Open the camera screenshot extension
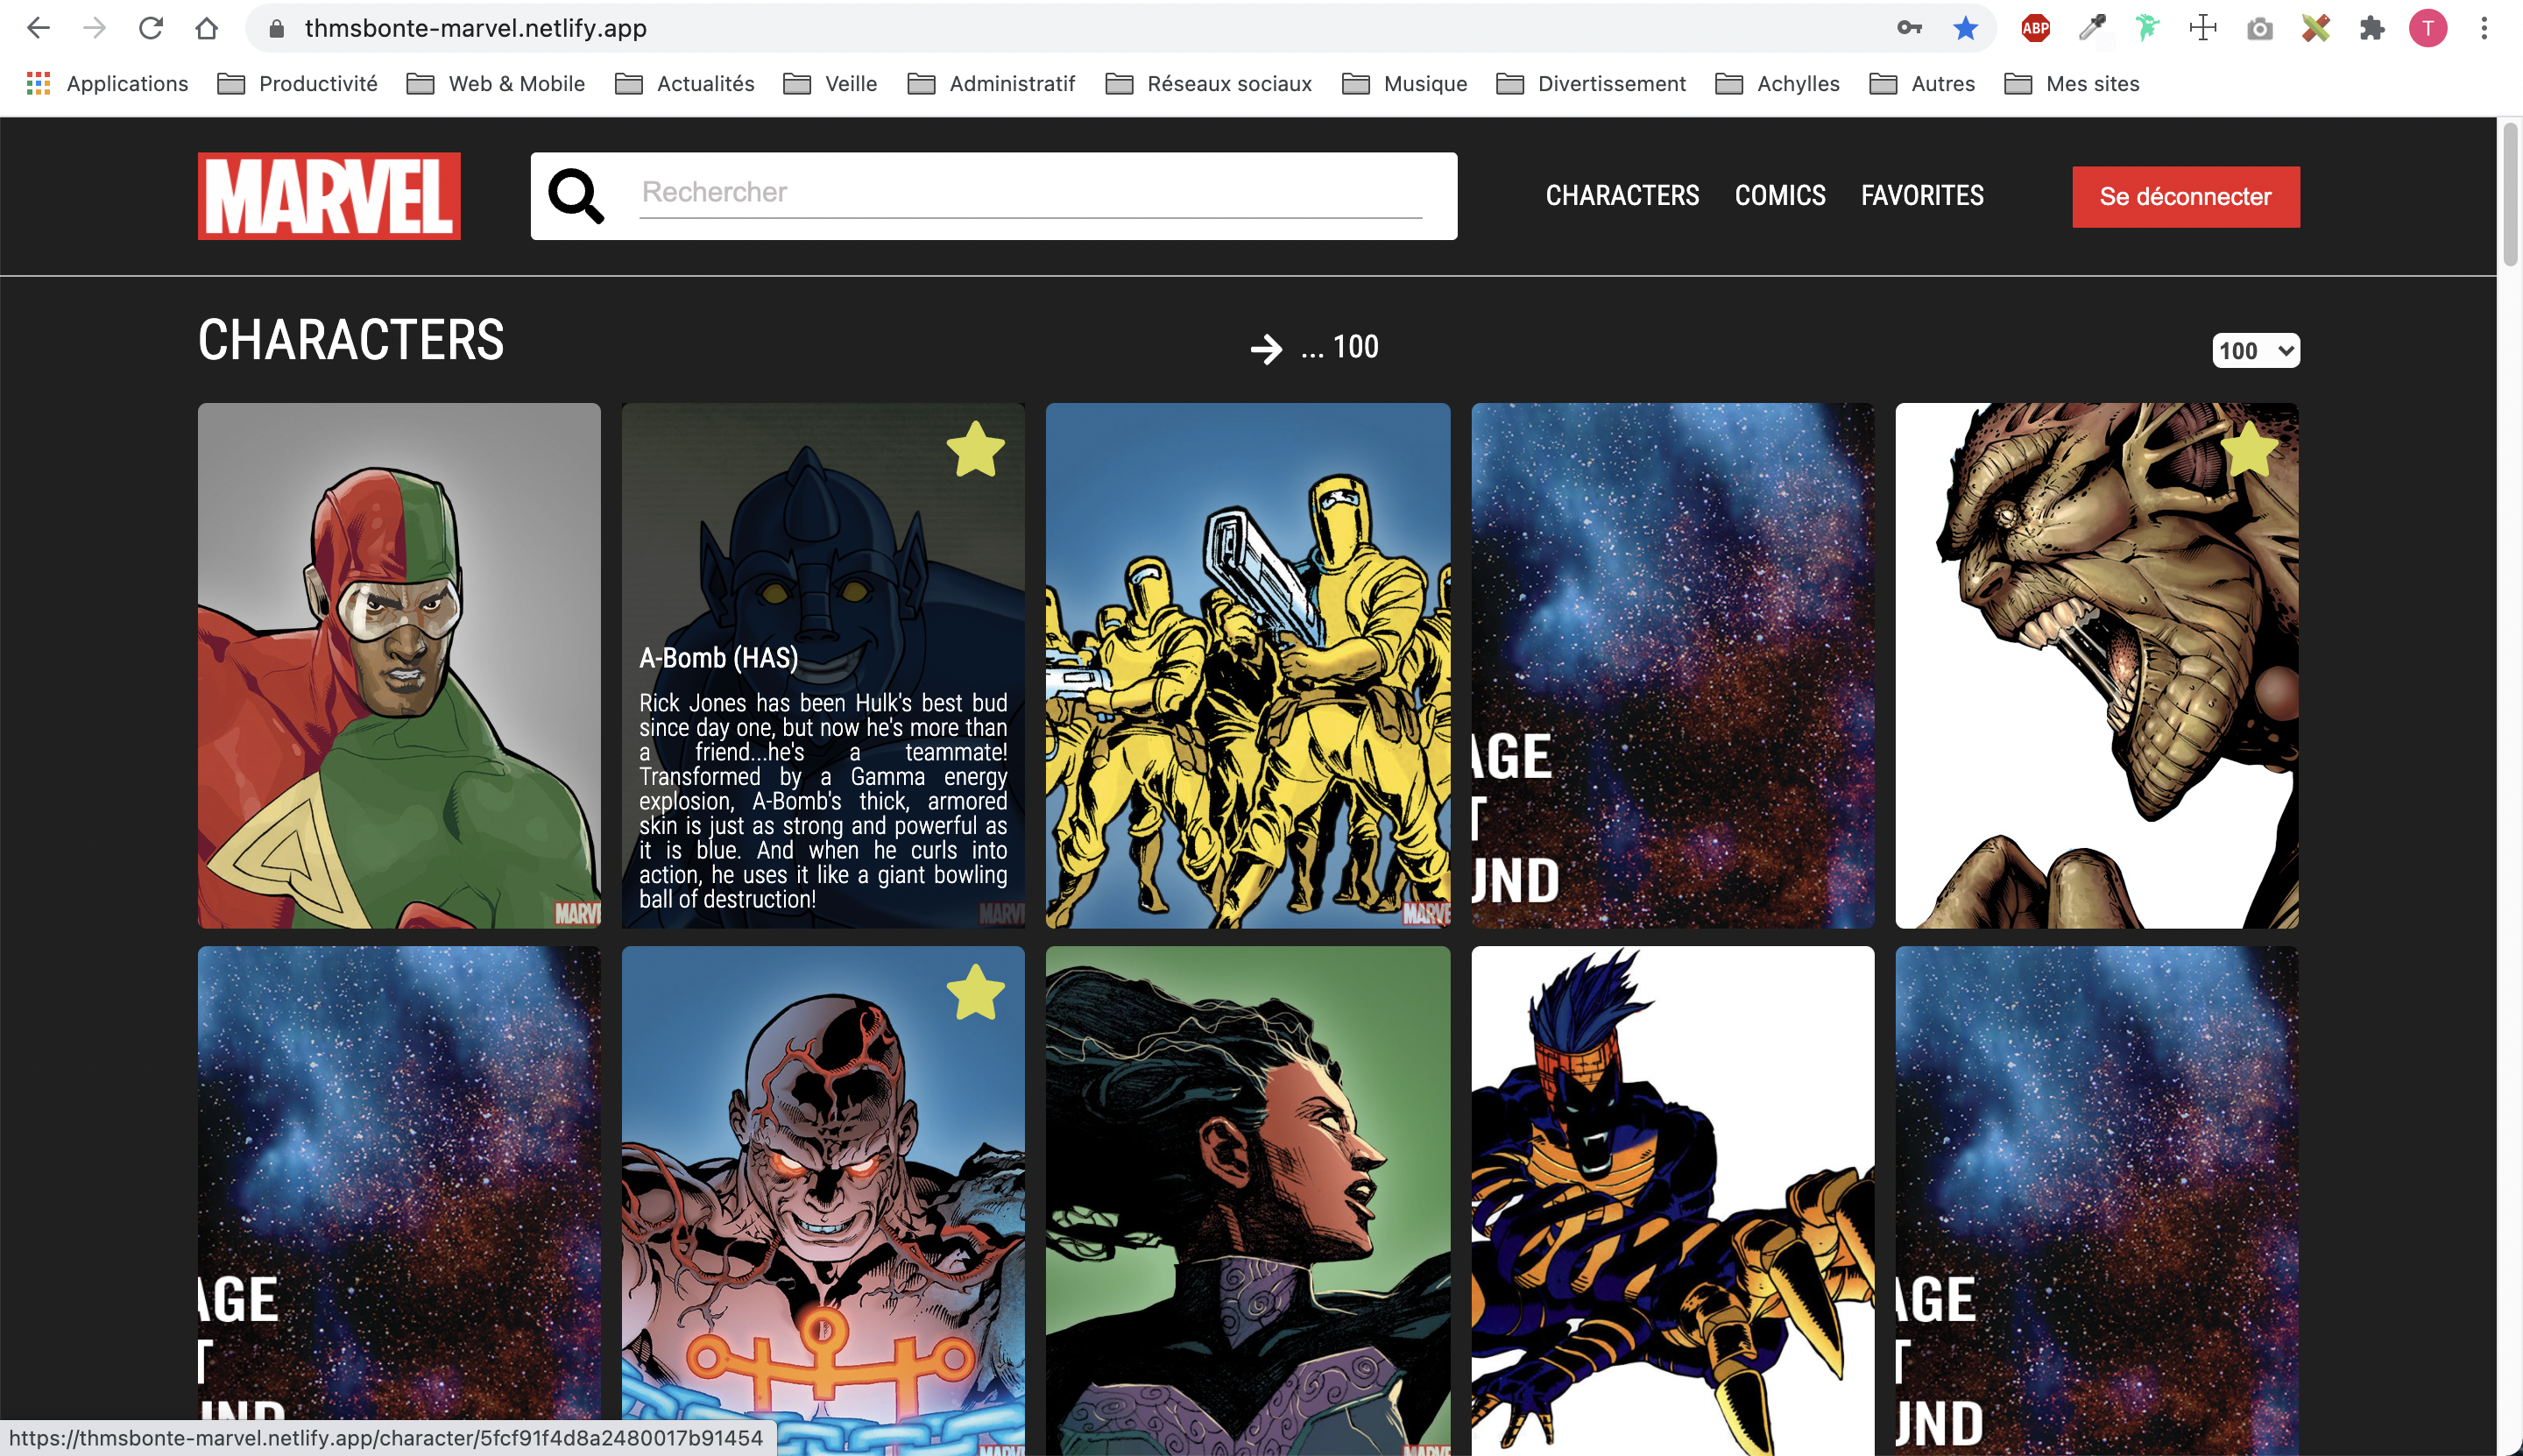 2259,29
